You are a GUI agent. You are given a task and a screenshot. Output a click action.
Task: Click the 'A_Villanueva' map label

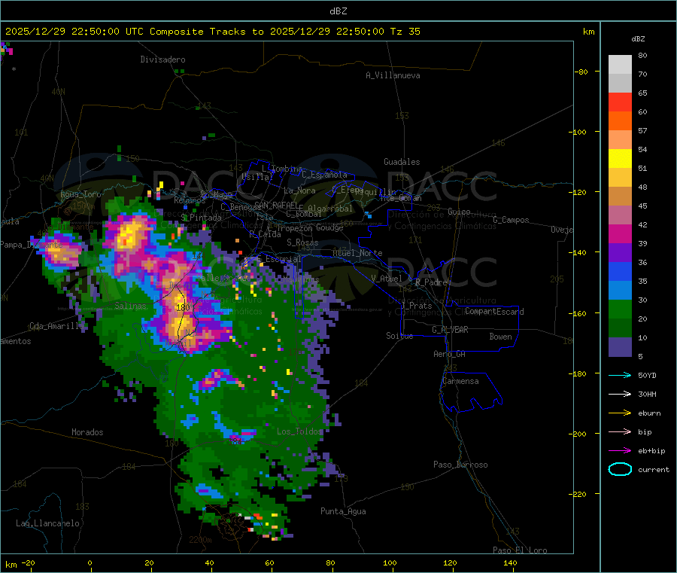[x=393, y=75]
